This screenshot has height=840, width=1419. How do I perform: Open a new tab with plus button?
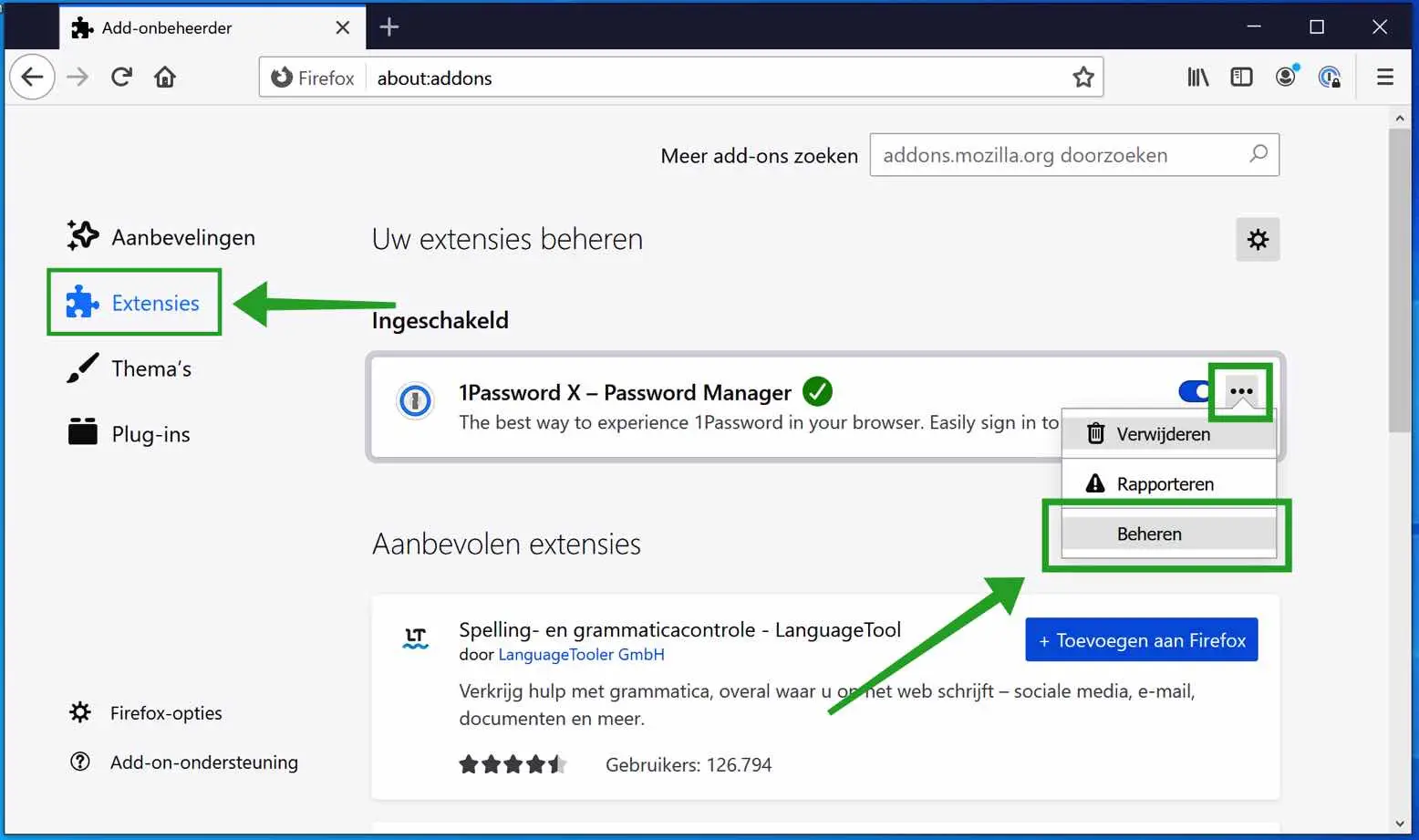tap(389, 27)
